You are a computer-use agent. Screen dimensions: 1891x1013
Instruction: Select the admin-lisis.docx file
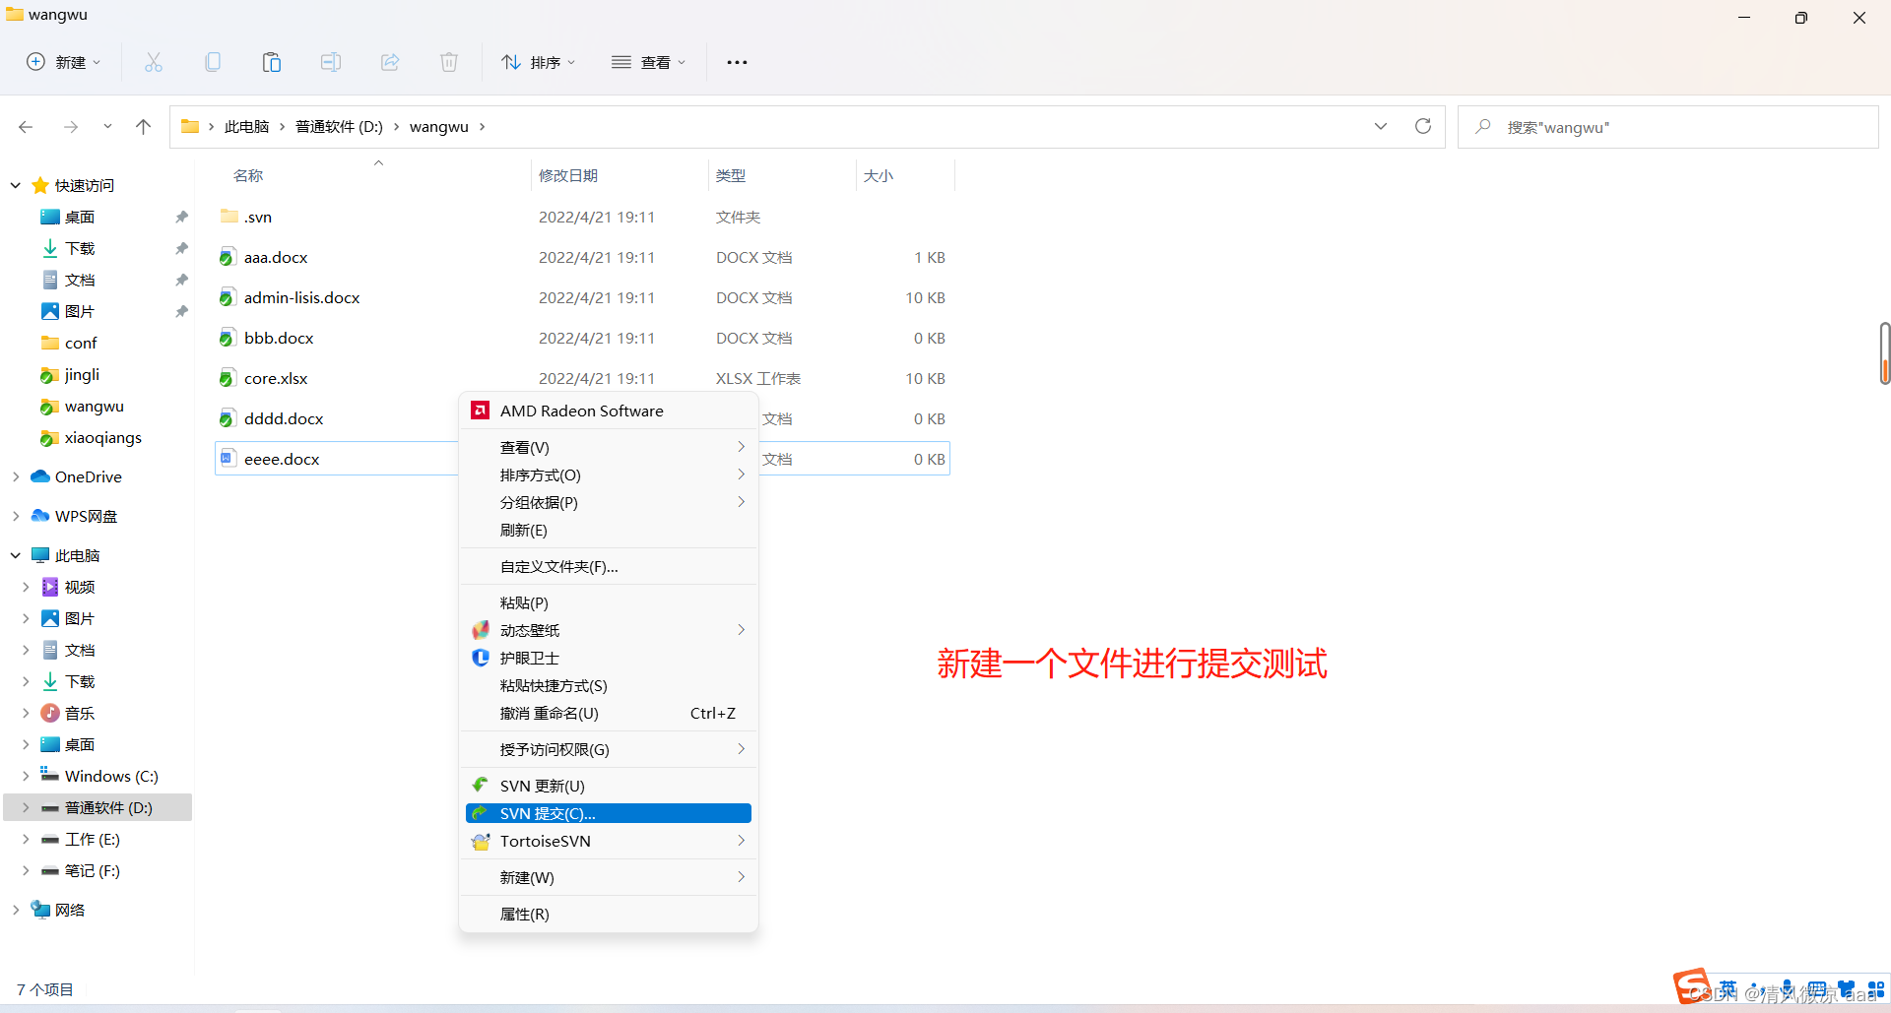pos(301,297)
